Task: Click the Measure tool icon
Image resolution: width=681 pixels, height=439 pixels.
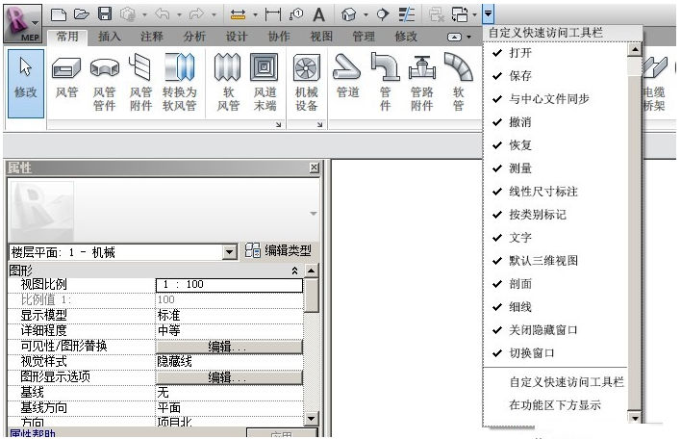Action: point(238,14)
